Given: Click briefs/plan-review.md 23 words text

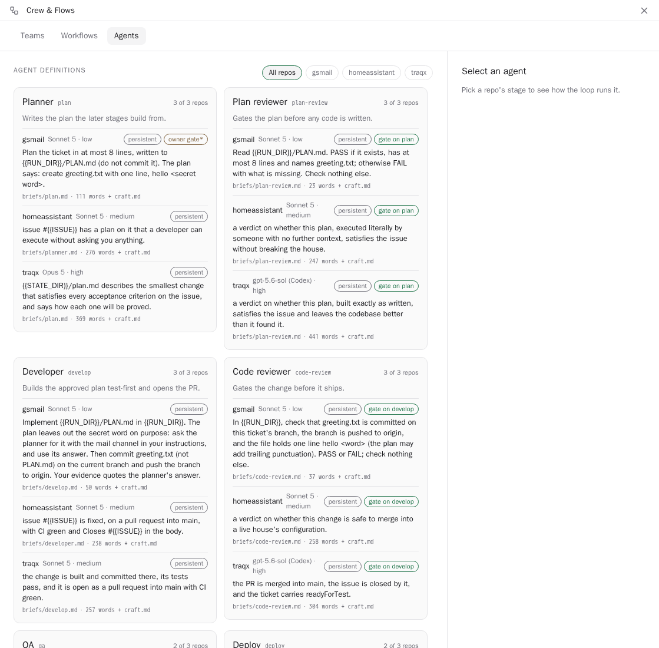Looking at the screenshot, I should click(302, 186).
